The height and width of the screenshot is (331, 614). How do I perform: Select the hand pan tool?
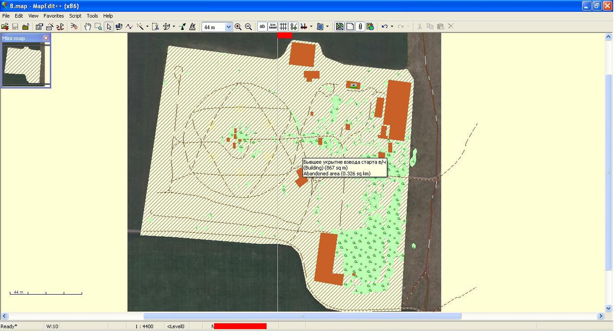click(88, 27)
